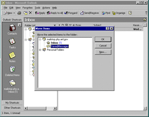Open the View menu
The height and width of the screenshot is (117, 149).
(18, 8)
